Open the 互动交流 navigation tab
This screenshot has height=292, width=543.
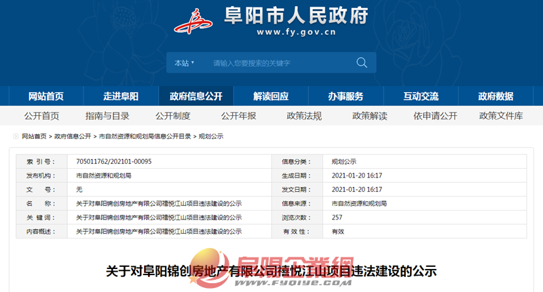(x=421, y=96)
